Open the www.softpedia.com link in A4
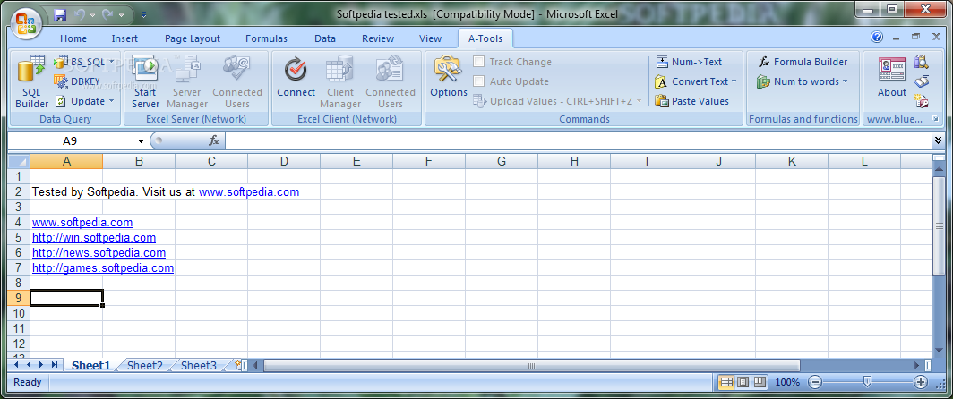Viewport: 953px width, 399px height. [x=82, y=222]
